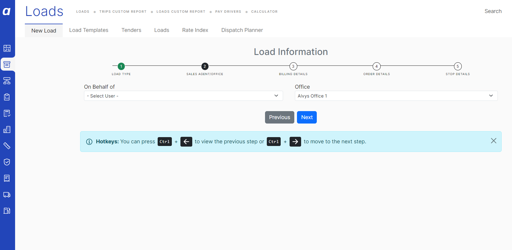Click the info icon in Hotkeys banner
Screen dimensions: 512x250
[89, 142]
